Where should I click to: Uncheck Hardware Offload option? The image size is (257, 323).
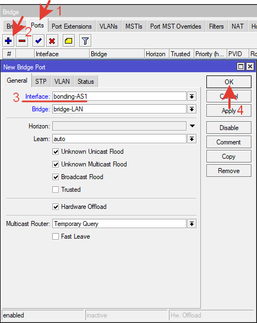tap(56, 207)
